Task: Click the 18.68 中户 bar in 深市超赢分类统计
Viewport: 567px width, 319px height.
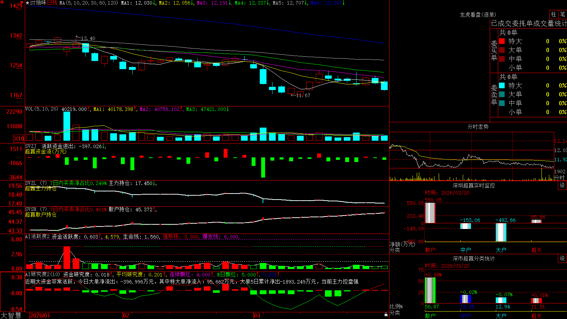Action: [466, 299]
